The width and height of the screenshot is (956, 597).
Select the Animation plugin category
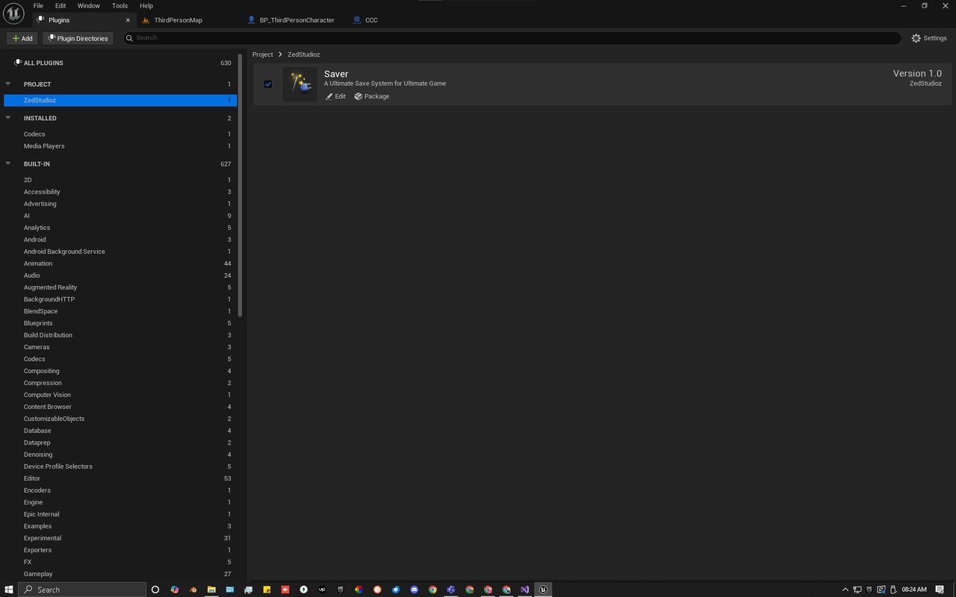click(120, 263)
